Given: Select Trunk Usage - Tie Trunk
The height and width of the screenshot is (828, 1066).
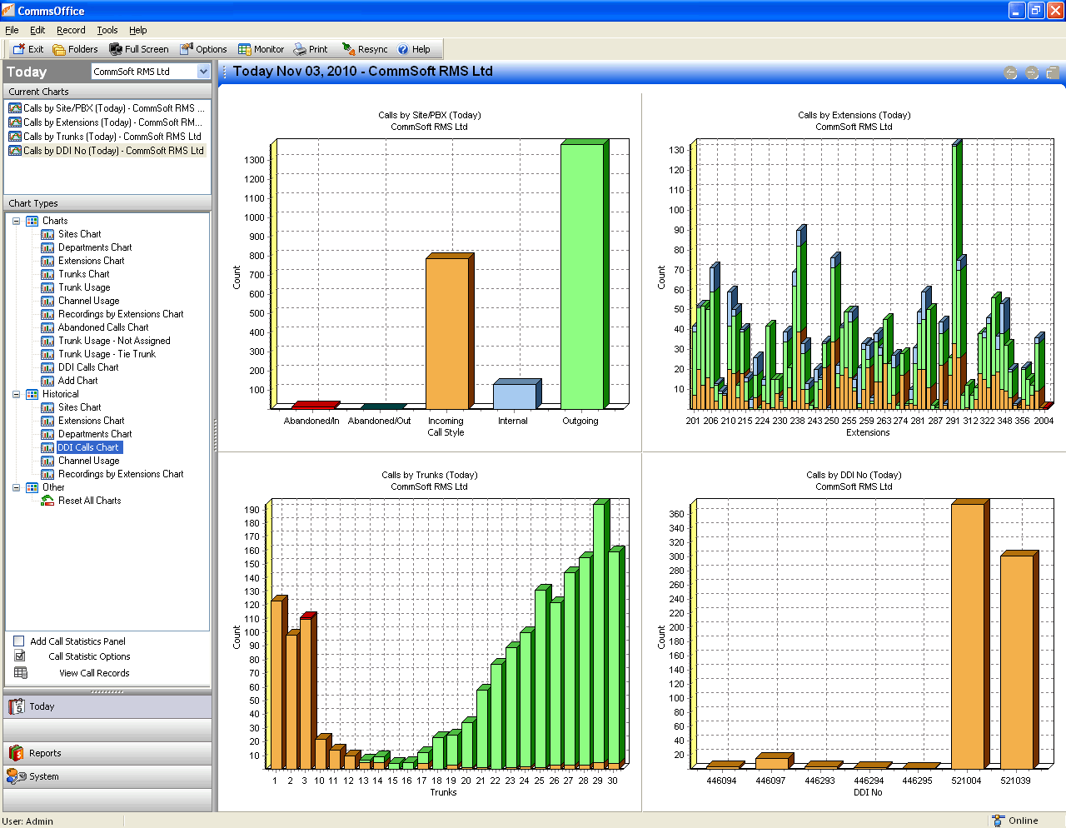Looking at the screenshot, I should (107, 354).
